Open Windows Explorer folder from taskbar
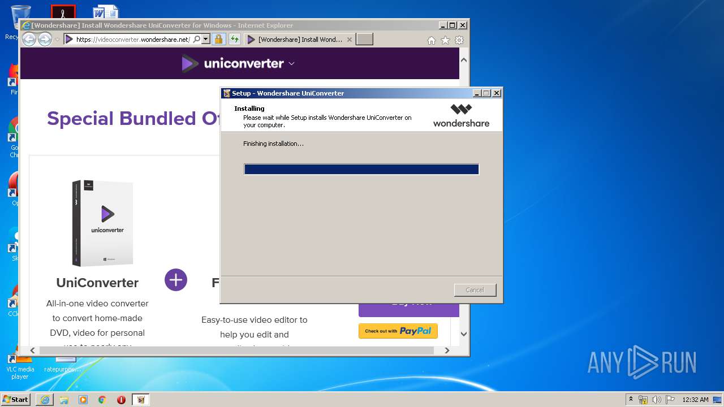This screenshot has height=407, width=724. (64, 400)
